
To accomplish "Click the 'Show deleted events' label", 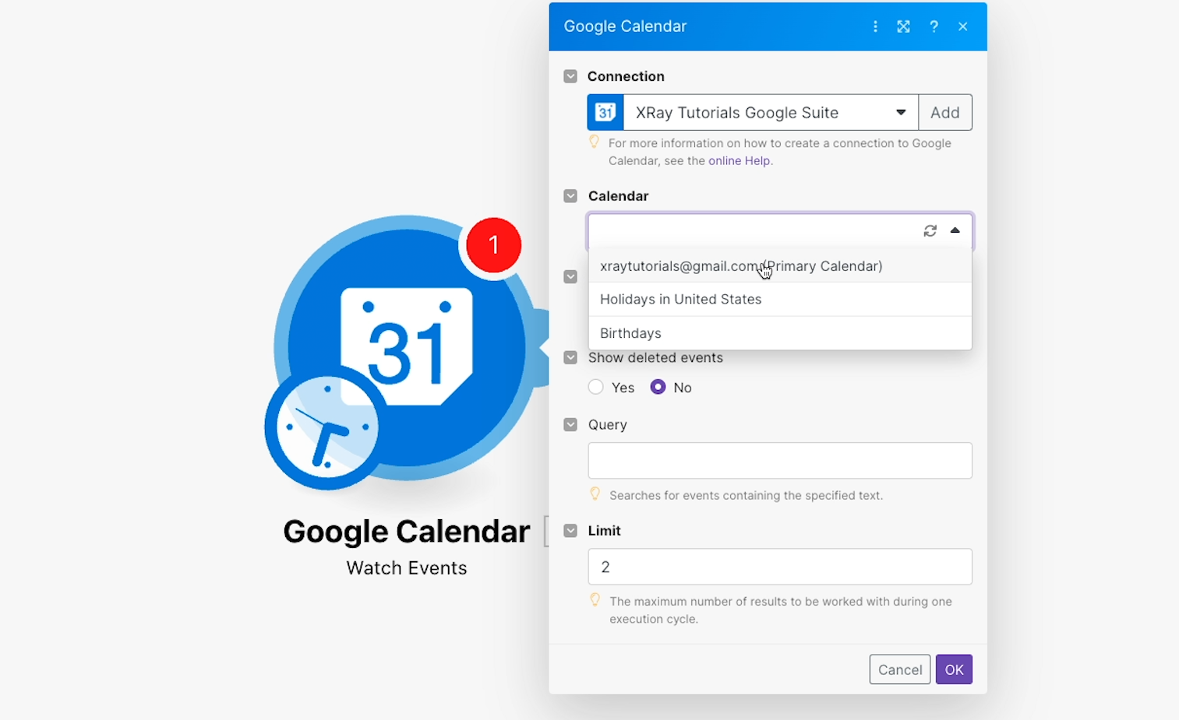I will [655, 357].
